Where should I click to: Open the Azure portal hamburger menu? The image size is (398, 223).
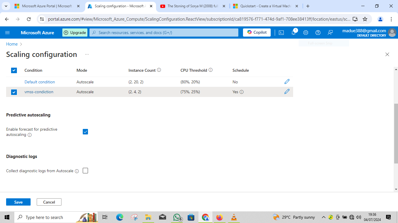(x=8, y=33)
